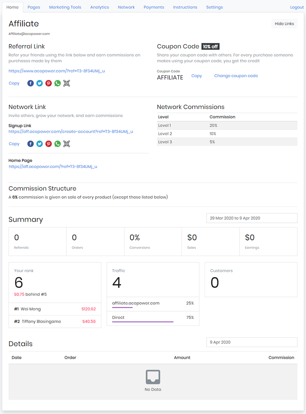Image resolution: width=306 pixels, height=414 pixels.
Task: Copy the AFFILIATE coupon code
Action: [x=196, y=76]
